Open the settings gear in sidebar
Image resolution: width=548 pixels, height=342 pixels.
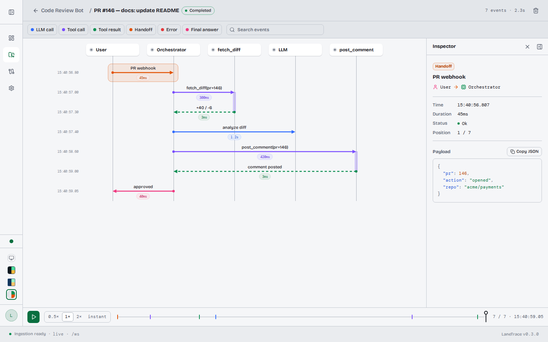point(11,88)
